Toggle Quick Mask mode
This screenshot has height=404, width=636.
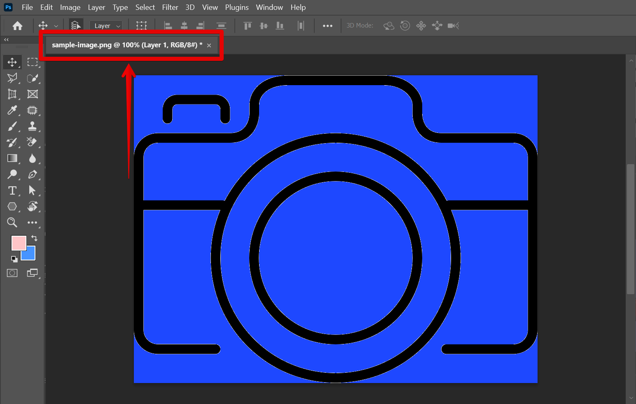click(x=12, y=273)
